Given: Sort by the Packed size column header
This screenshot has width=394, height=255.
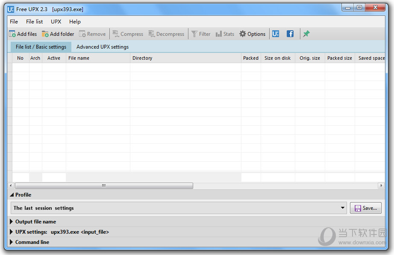Looking at the screenshot, I should [x=340, y=58].
